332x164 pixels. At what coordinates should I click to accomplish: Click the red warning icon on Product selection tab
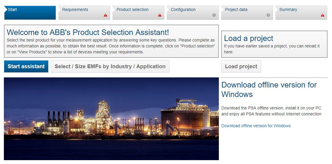[x=160, y=15]
